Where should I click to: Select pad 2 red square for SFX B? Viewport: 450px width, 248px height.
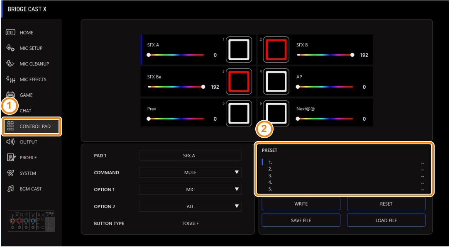tap(276, 50)
